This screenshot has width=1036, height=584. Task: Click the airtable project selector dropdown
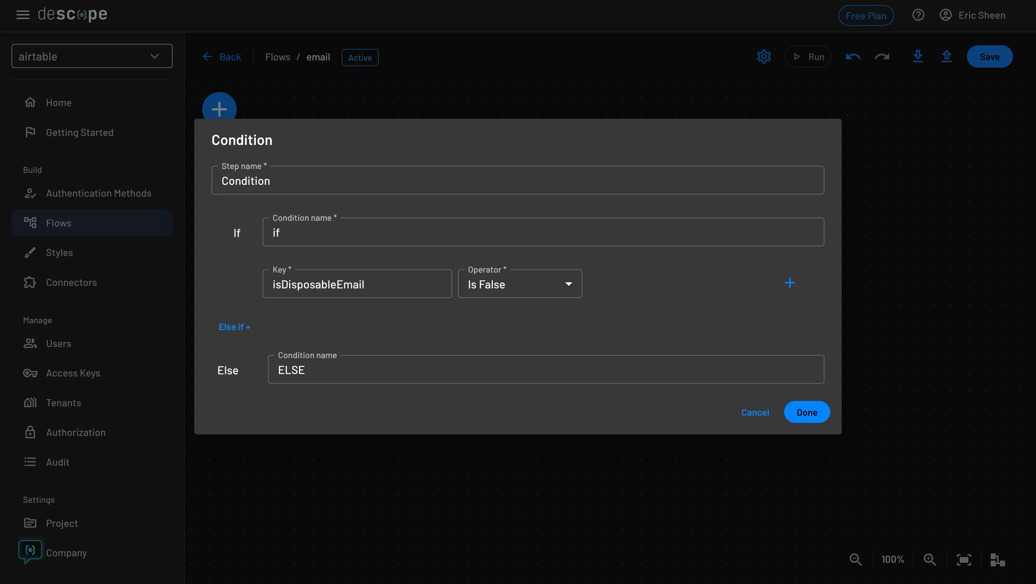(91, 56)
